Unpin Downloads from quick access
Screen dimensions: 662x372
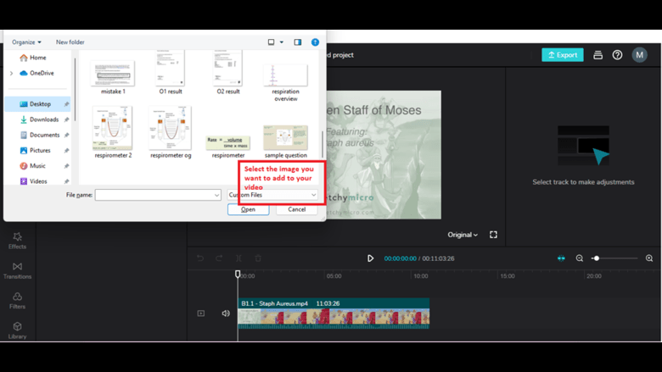tap(66, 119)
